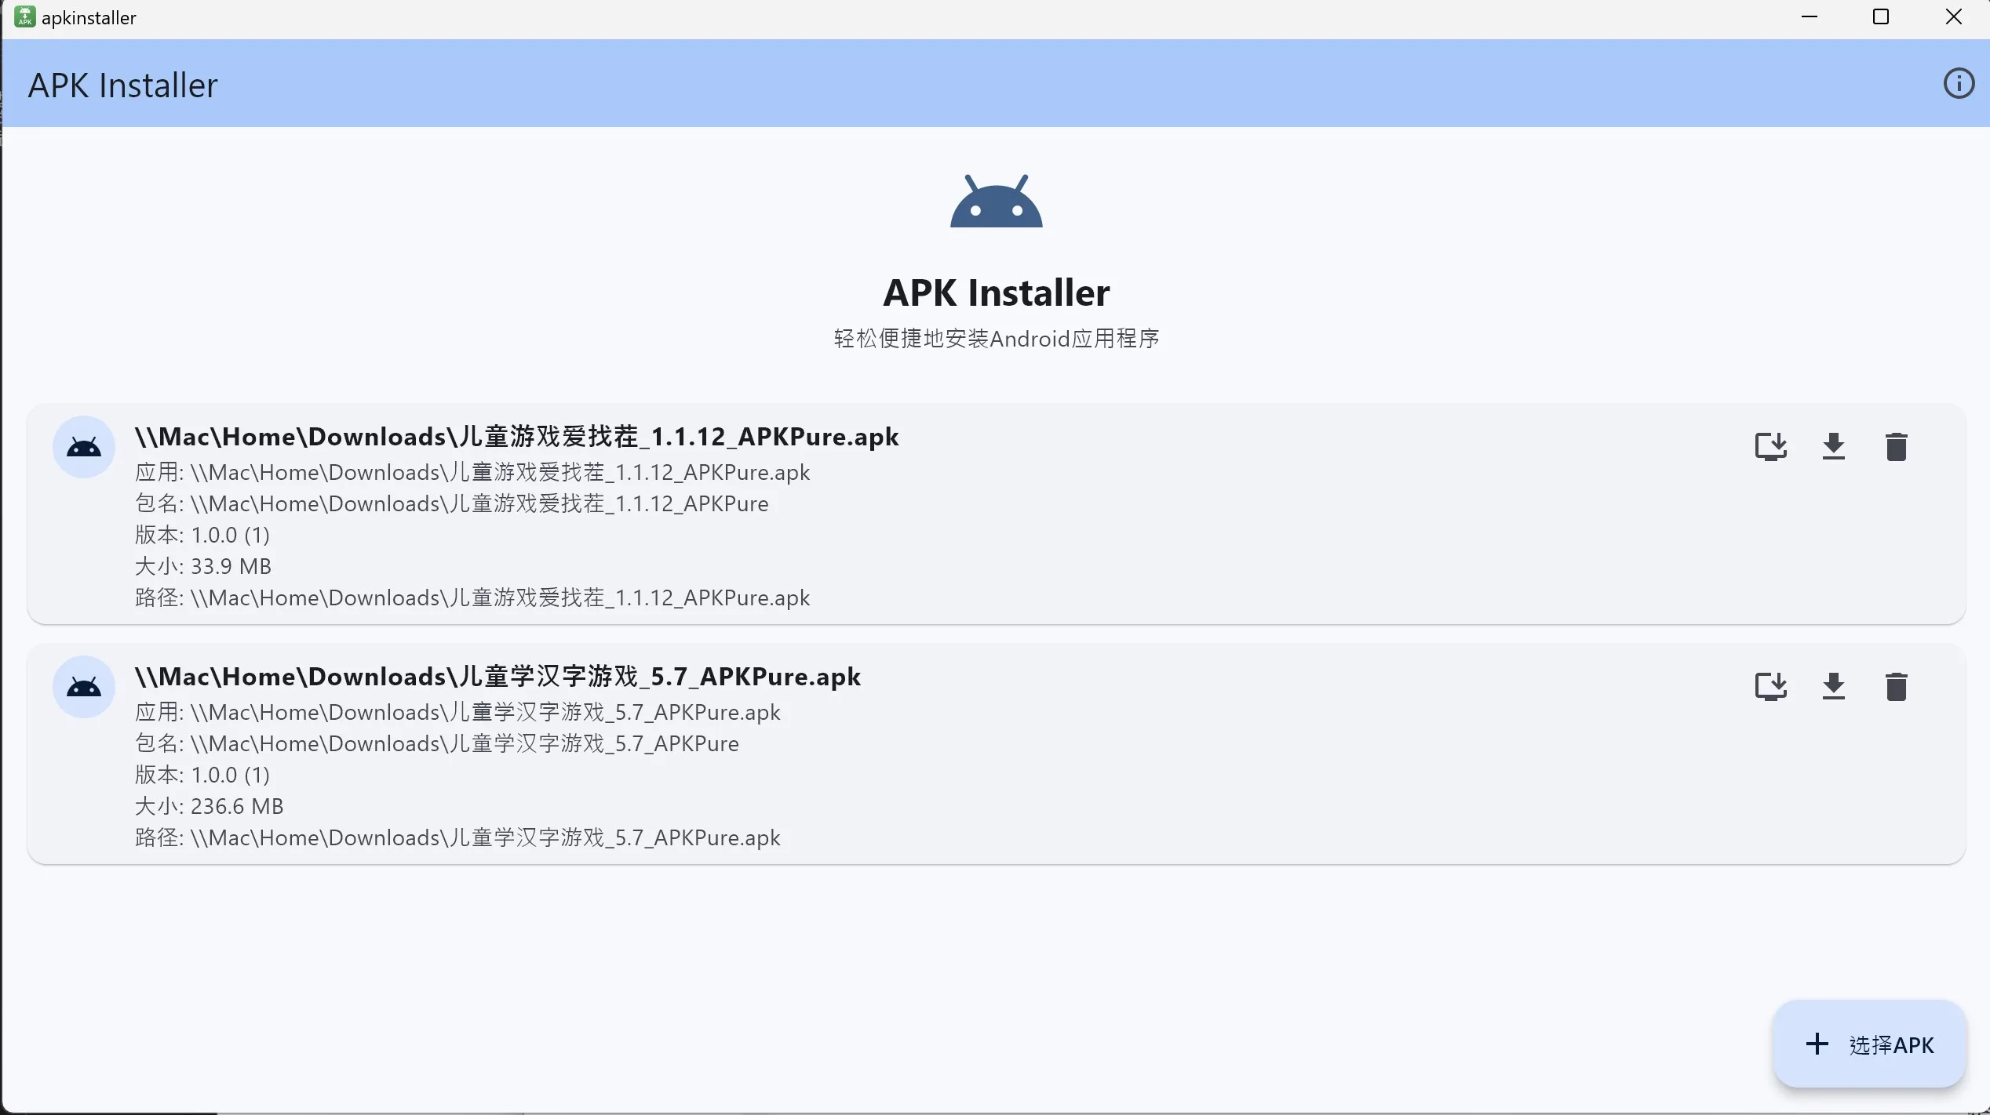This screenshot has width=1990, height=1115.
Task: Select title \\Mac\Home\Downloads\儿童游戏爱找茬_1.1.12_APKPure.apk
Action: [516, 437]
